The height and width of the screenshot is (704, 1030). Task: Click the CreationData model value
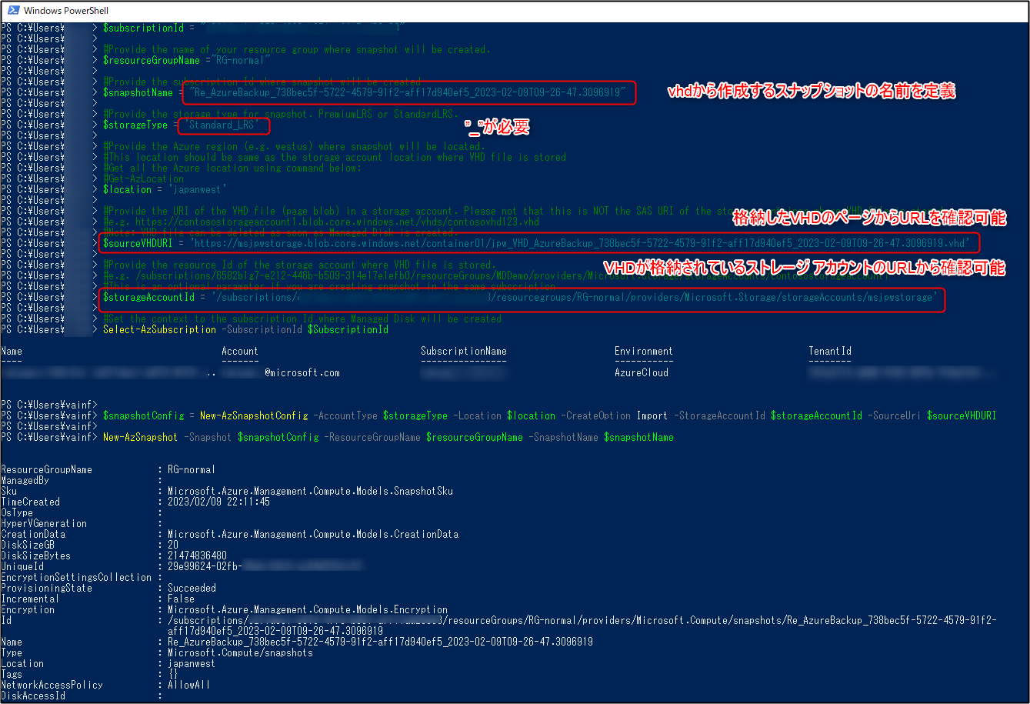coord(313,534)
